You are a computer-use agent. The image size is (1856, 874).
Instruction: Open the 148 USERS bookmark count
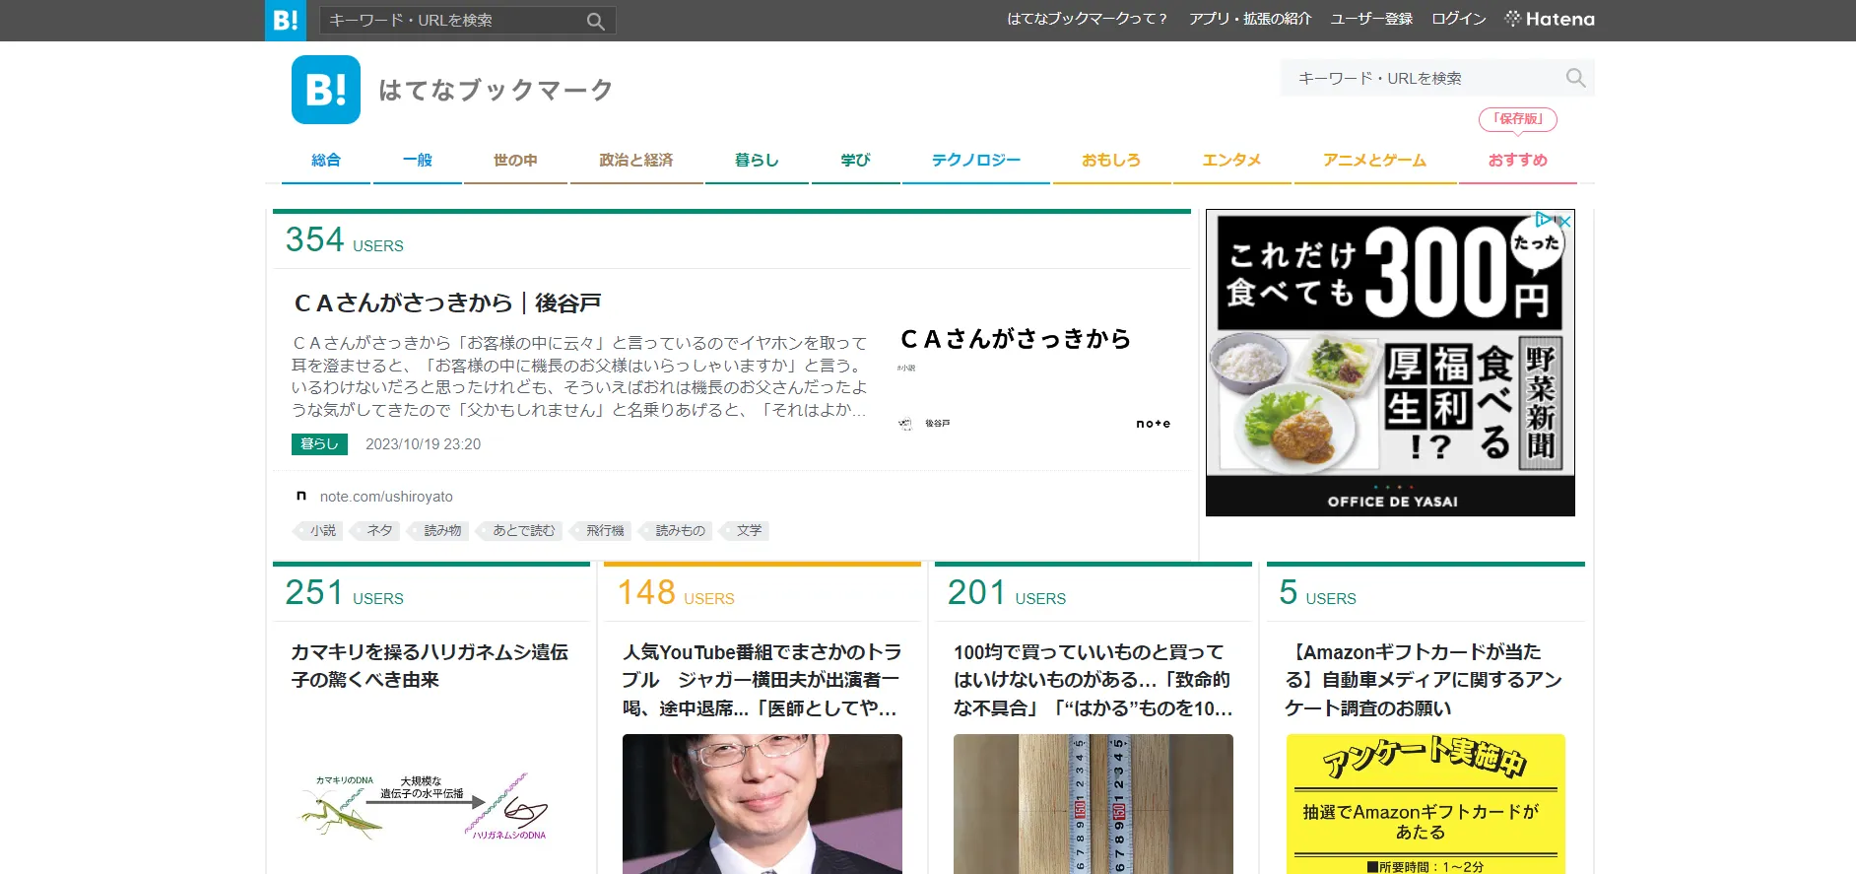point(676,592)
